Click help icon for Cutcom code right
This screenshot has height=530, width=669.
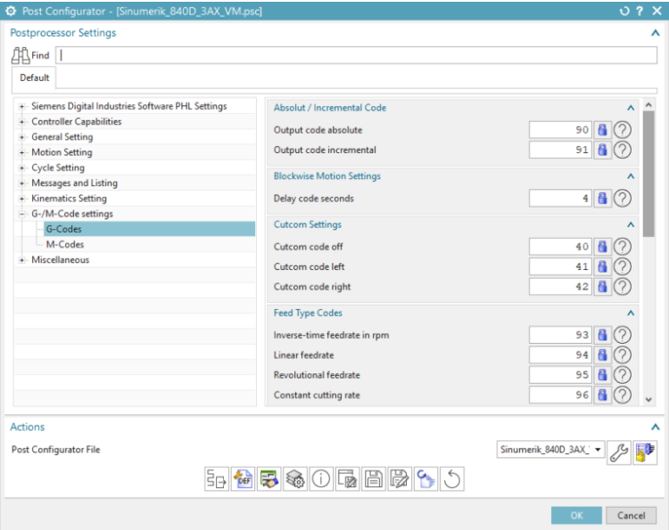click(x=623, y=287)
